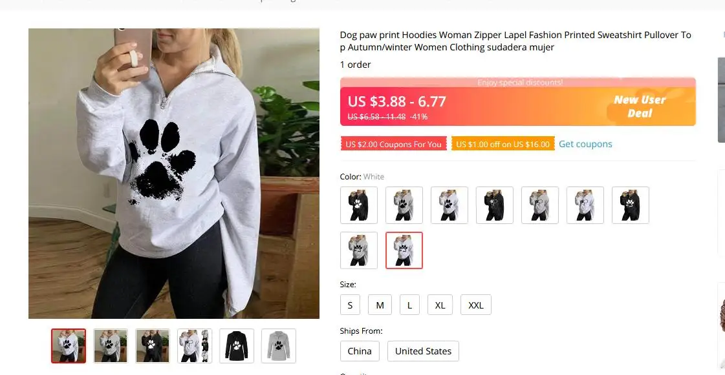This screenshot has height=375, width=725.
Task: Select United States shipping origin
Action: click(423, 351)
